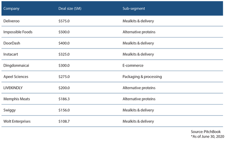The image size is (230, 142).
Task: Click the Company column header
Action: [11, 8]
